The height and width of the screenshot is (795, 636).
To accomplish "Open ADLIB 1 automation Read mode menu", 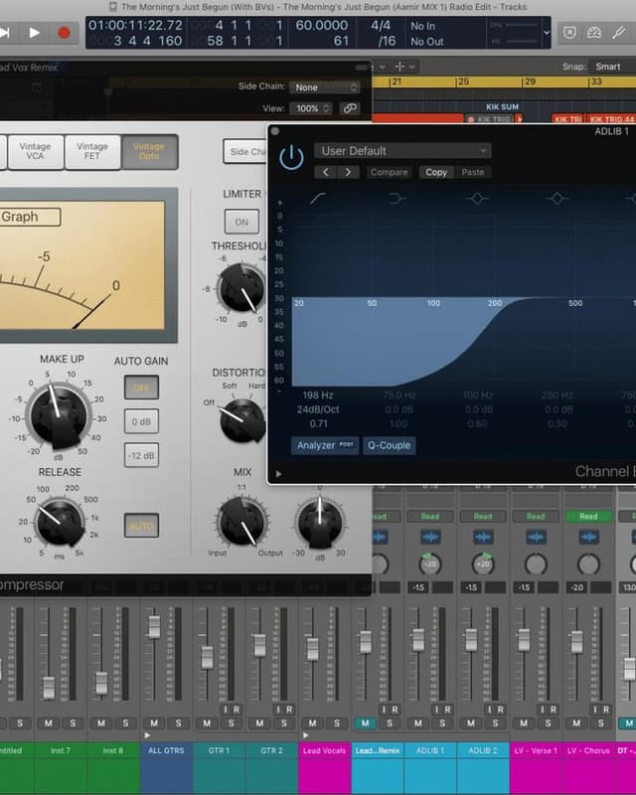I will (x=430, y=516).
